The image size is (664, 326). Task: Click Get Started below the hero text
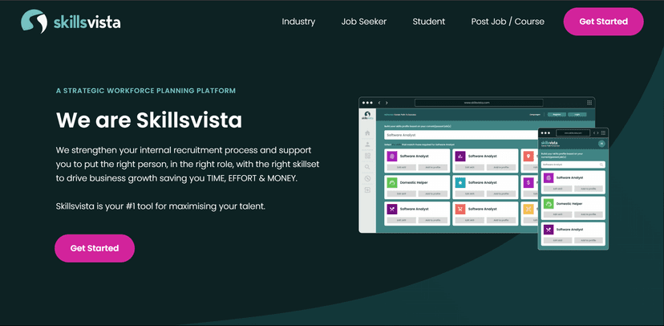coord(95,248)
